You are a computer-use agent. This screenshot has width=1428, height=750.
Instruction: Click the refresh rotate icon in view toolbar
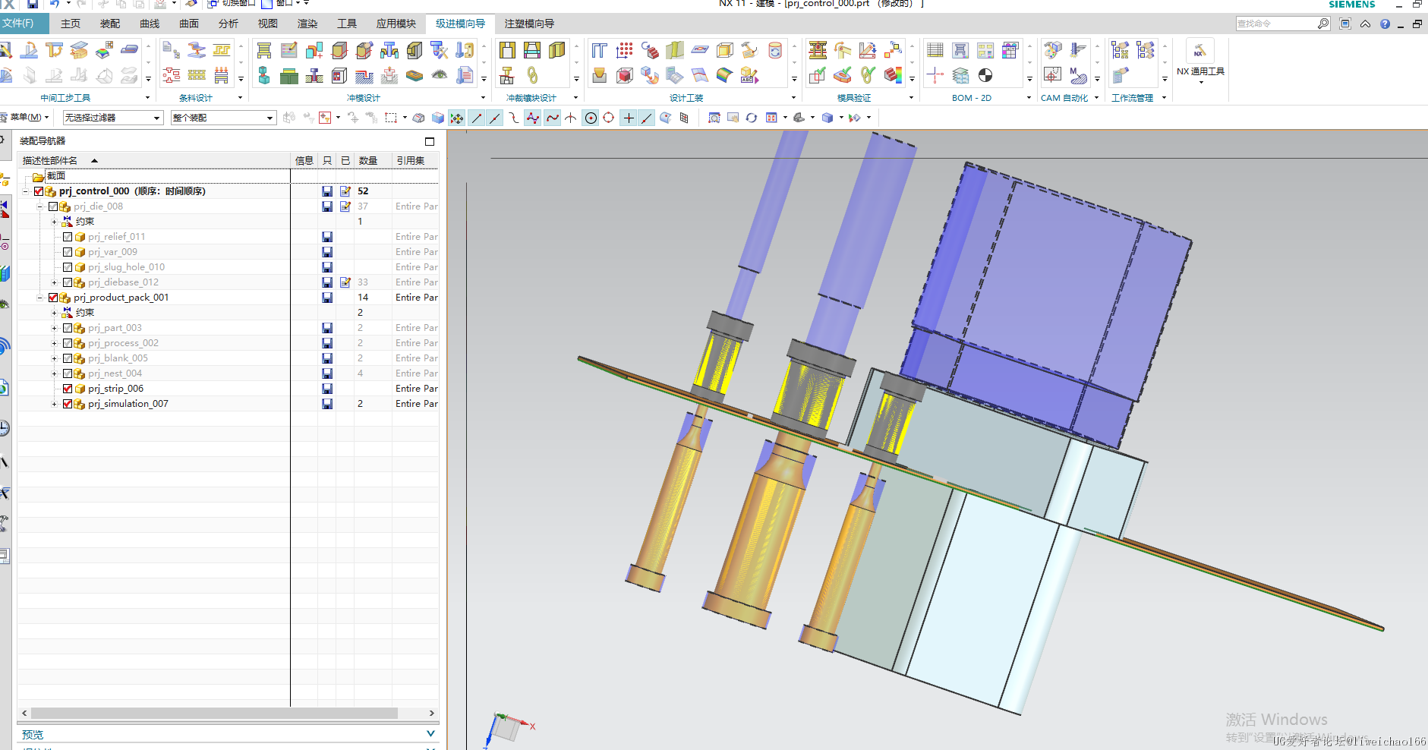[x=751, y=118]
